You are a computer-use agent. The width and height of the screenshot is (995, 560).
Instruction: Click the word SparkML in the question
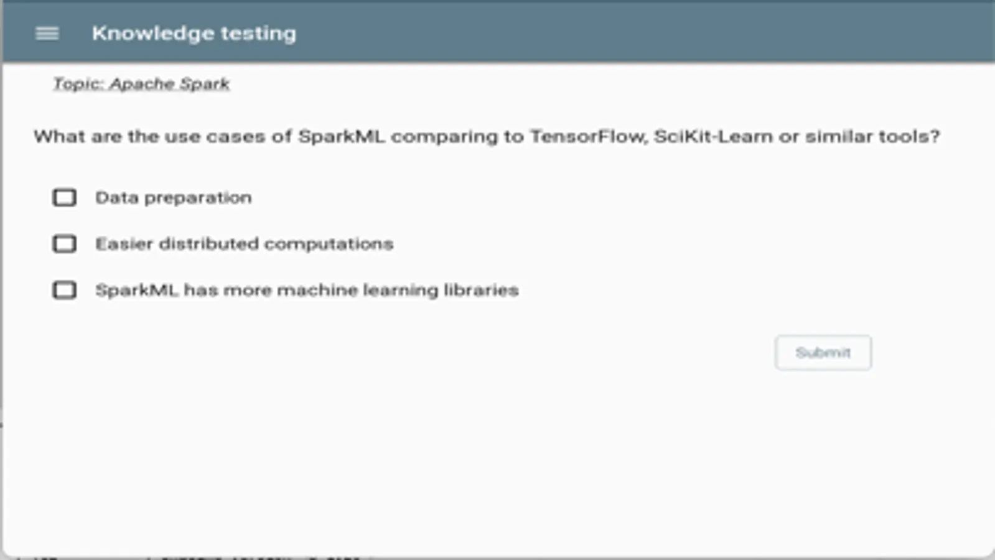point(341,136)
